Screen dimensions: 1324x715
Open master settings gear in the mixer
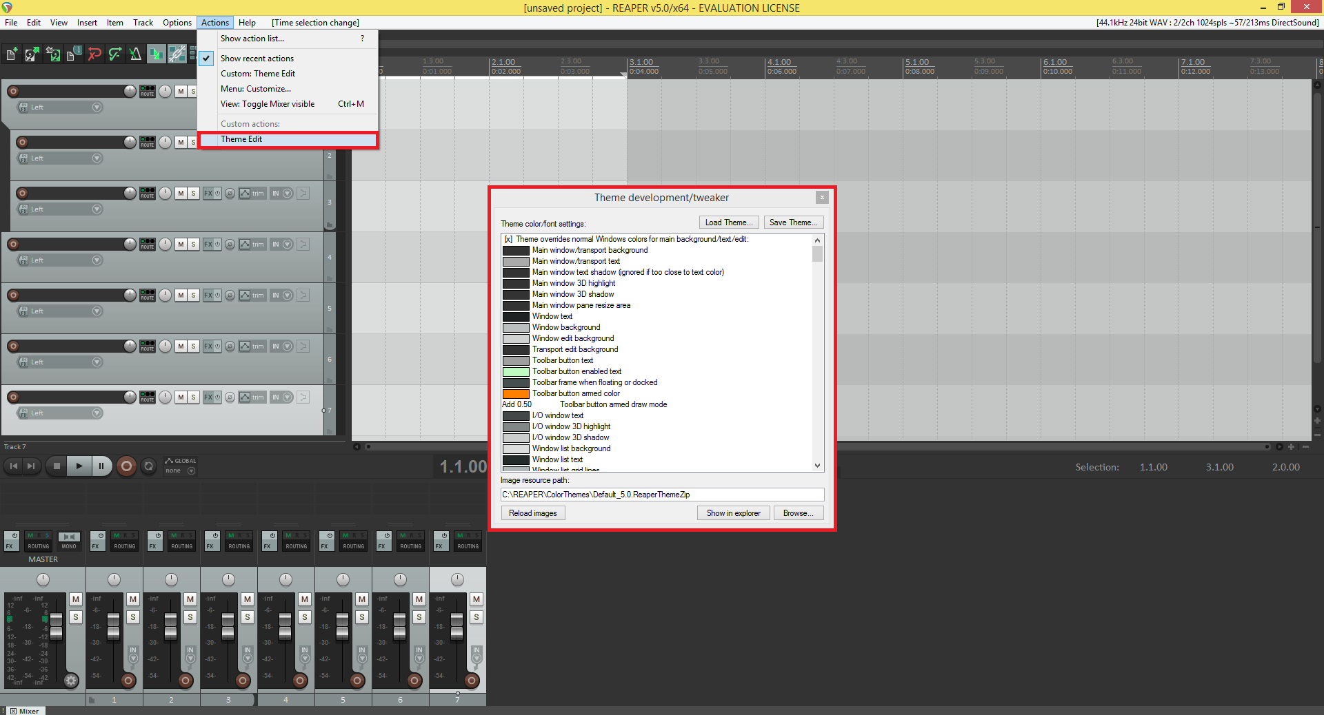(x=71, y=681)
